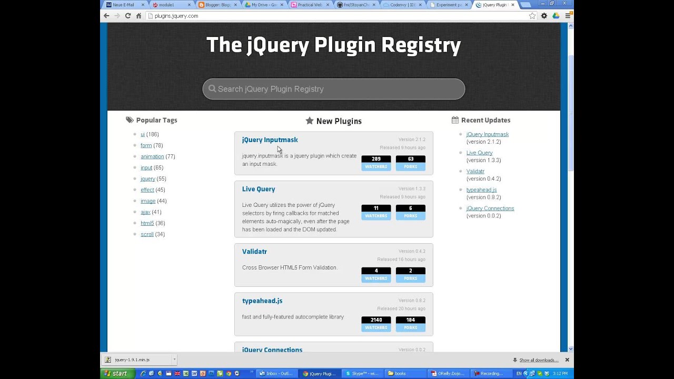The image size is (674, 379).
Task: Click the gear extension icon in toolbar
Action: pos(544,16)
